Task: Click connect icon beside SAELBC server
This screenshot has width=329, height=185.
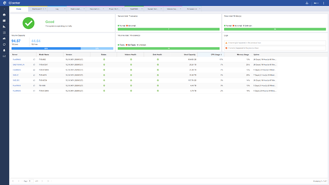Action: pos(34,80)
